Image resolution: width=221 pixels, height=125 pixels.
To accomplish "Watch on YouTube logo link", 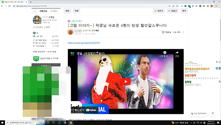I will [91, 110].
